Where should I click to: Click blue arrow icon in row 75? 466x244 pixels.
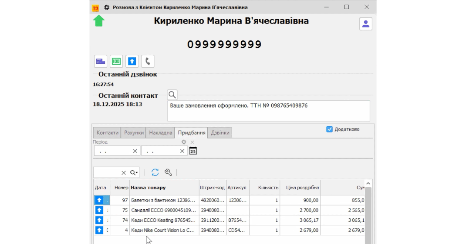[99, 210]
